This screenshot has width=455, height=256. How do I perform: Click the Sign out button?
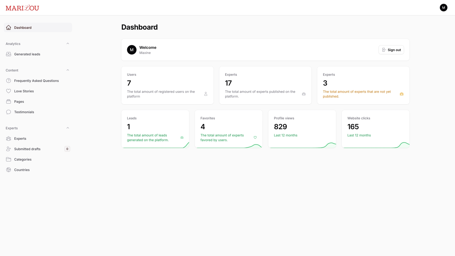[x=391, y=50]
